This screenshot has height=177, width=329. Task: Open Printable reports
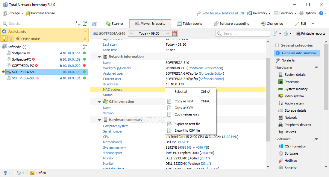click(310, 33)
